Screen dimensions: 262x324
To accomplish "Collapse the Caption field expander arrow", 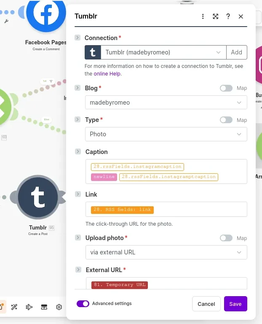I will (x=78, y=151).
